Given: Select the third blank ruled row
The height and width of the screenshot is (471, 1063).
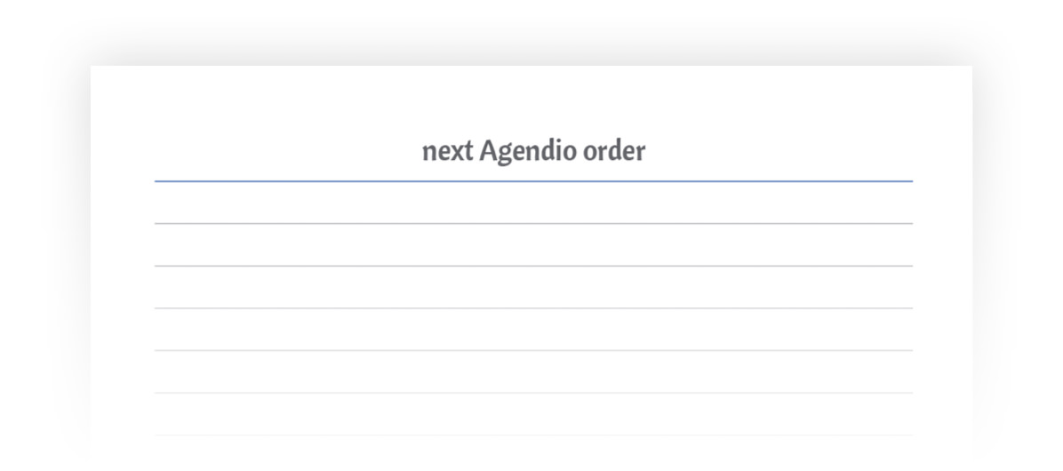Looking at the screenshot, I should pos(533,288).
